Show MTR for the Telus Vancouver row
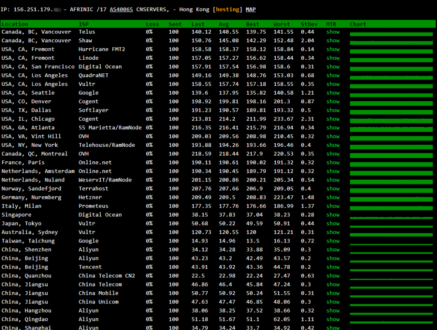This screenshot has height=330, width=437. tap(333, 32)
